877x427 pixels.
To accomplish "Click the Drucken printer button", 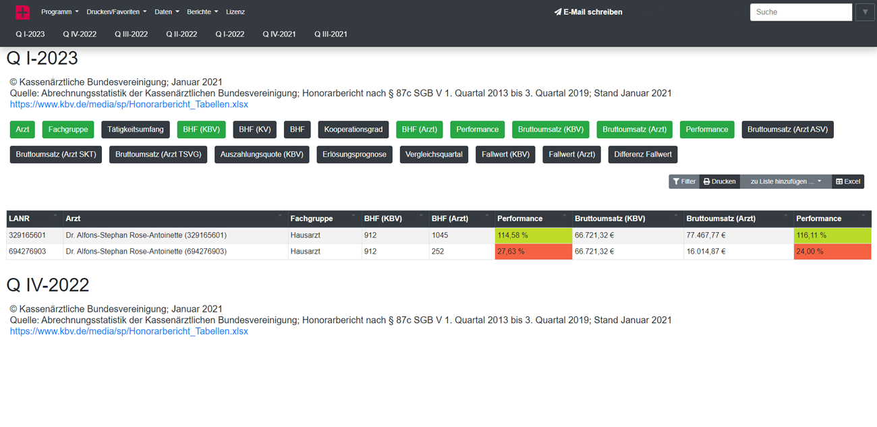I will point(719,181).
